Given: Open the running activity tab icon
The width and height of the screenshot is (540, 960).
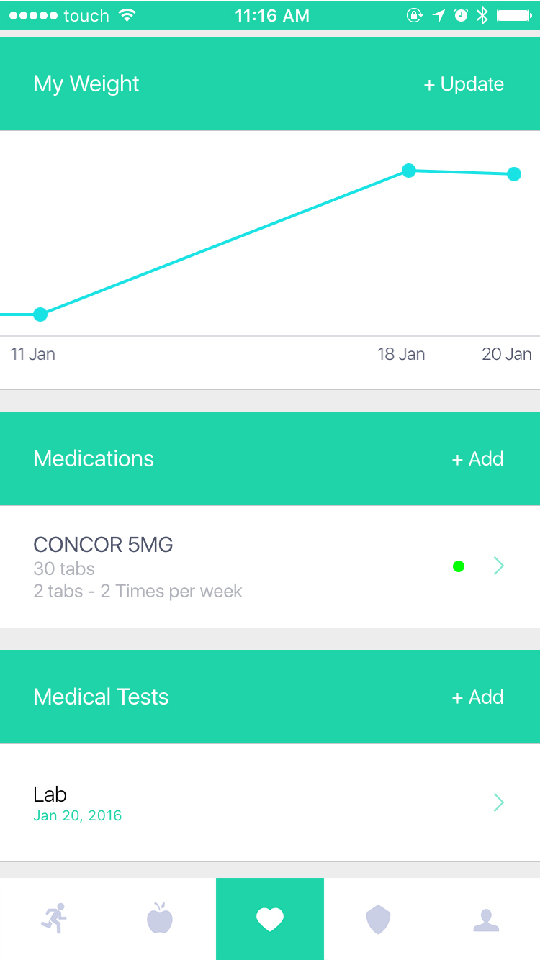Looking at the screenshot, I should pyautogui.click(x=54, y=919).
